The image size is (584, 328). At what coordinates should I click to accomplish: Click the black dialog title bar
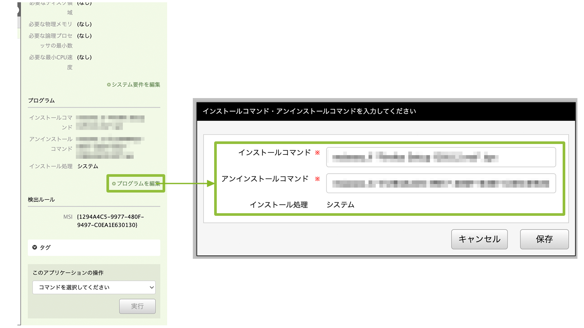[386, 111]
